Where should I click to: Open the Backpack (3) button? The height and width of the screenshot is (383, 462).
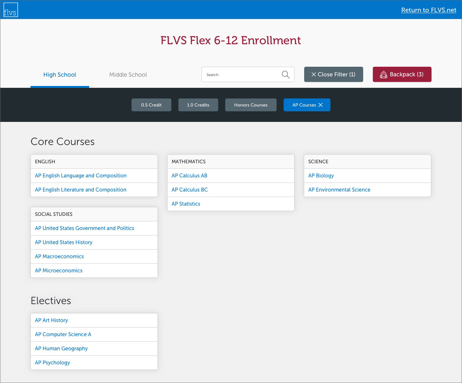(402, 74)
